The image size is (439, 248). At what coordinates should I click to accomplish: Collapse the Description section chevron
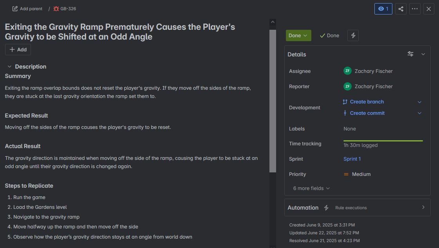click(x=10, y=67)
